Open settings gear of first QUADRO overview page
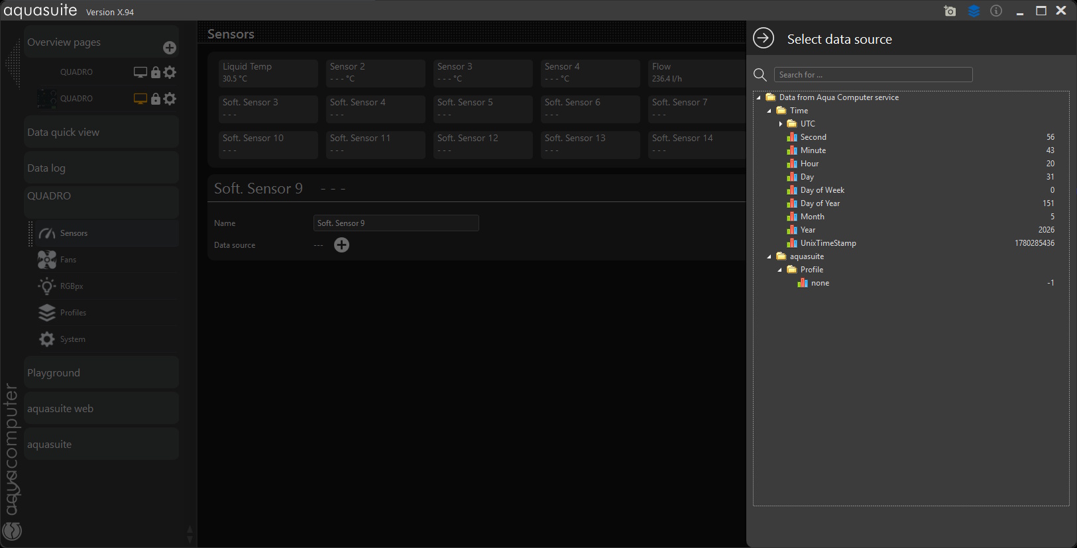The image size is (1077, 548). click(x=170, y=72)
